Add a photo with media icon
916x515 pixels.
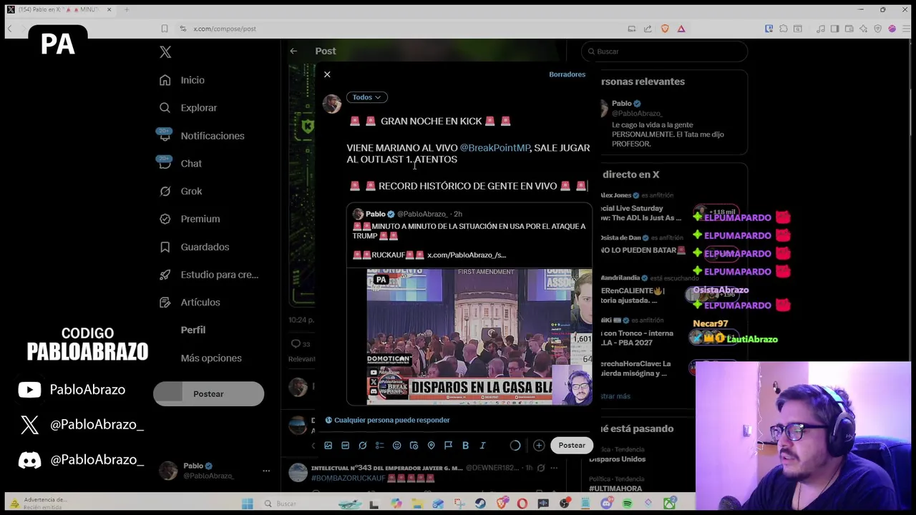pos(328,446)
